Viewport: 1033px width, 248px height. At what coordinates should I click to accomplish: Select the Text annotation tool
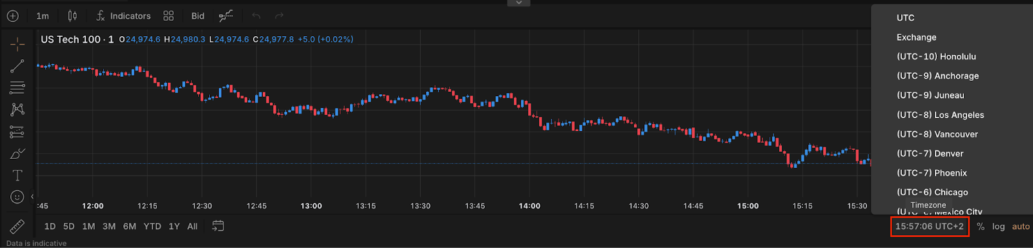point(17,176)
